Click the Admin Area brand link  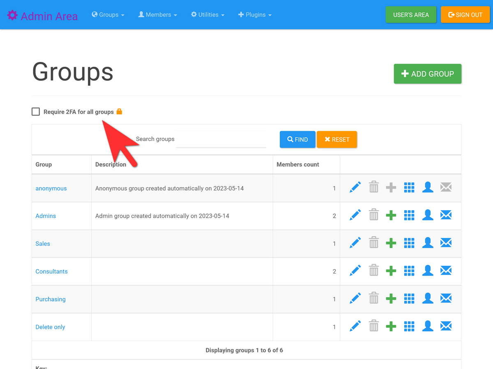pos(43,16)
